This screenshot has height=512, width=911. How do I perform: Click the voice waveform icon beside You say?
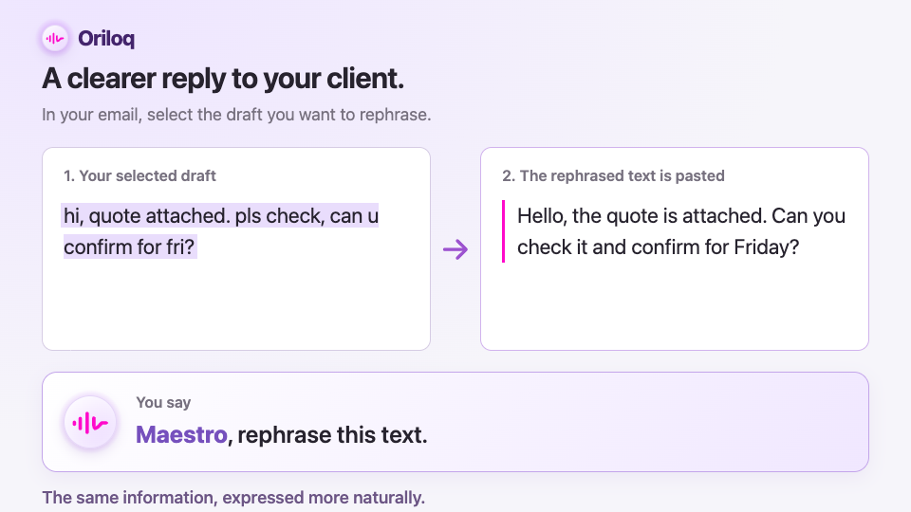click(x=90, y=423)
